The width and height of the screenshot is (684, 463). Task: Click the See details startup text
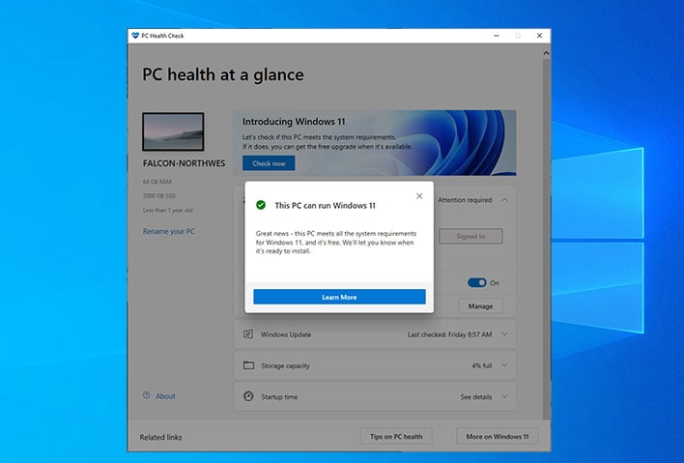[476, 397]
